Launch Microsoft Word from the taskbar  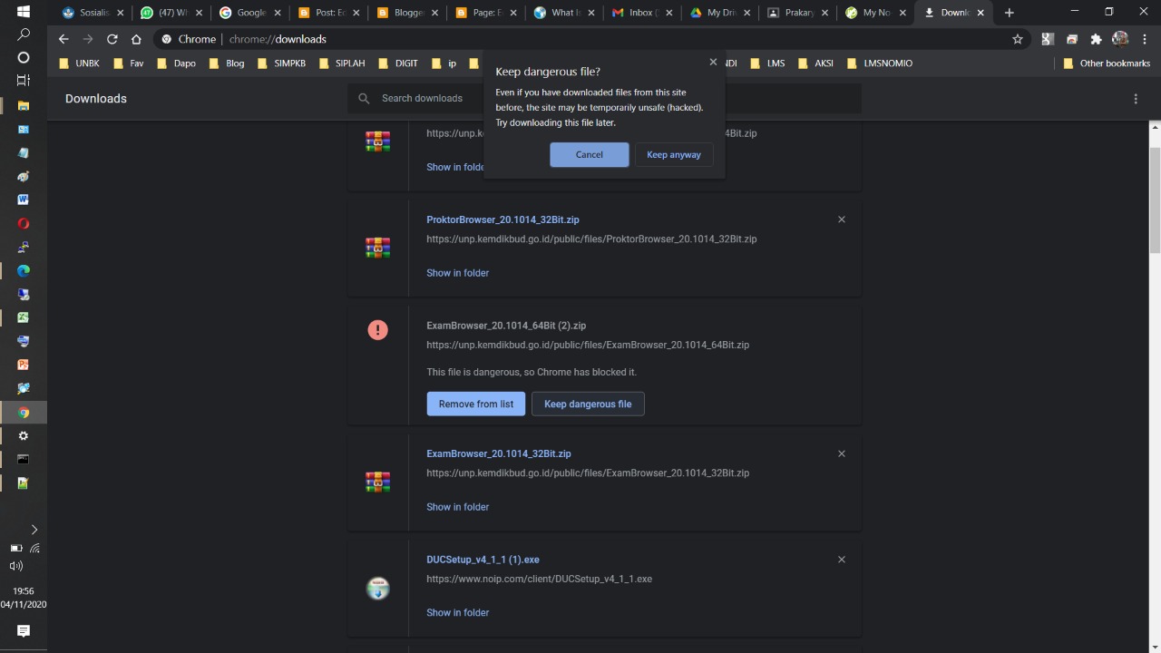24,200
